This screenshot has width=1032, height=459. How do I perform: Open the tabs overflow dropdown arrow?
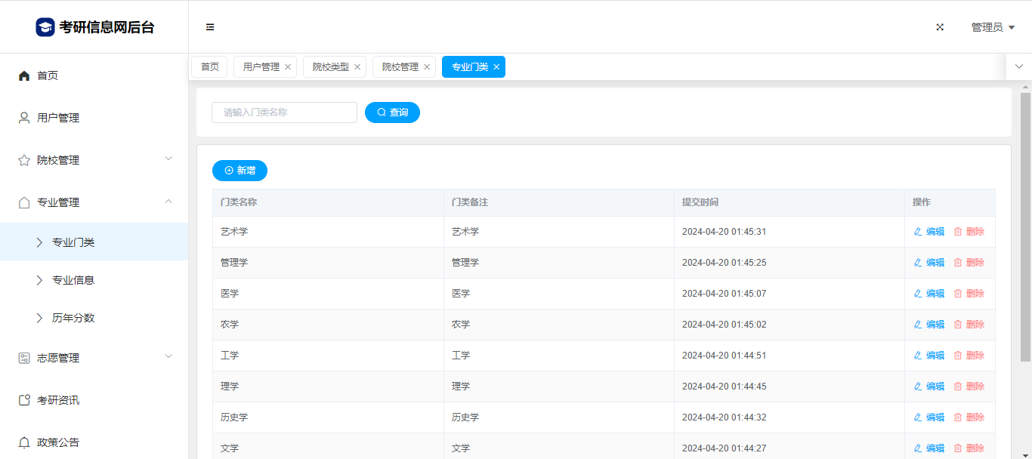point(1018,66)
